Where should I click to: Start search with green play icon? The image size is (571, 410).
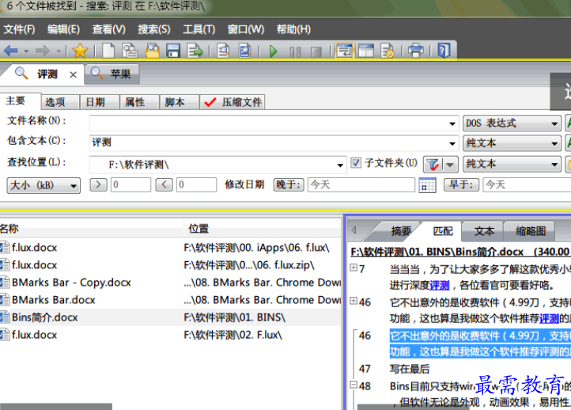[x=274, y=51]
